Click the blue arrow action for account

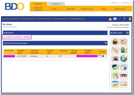coord(103,56)
